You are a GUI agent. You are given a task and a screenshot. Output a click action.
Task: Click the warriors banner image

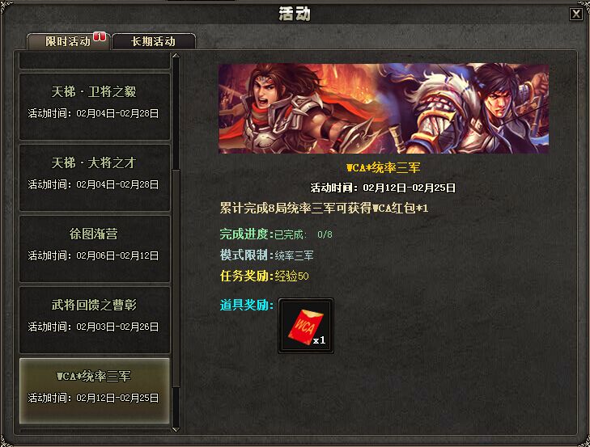pyautogui.click(x=384, y=108)
